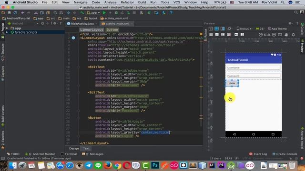The width and height of the screenshot is (305, 171).
Task: Select the Text editor tab
Action: 86,149
